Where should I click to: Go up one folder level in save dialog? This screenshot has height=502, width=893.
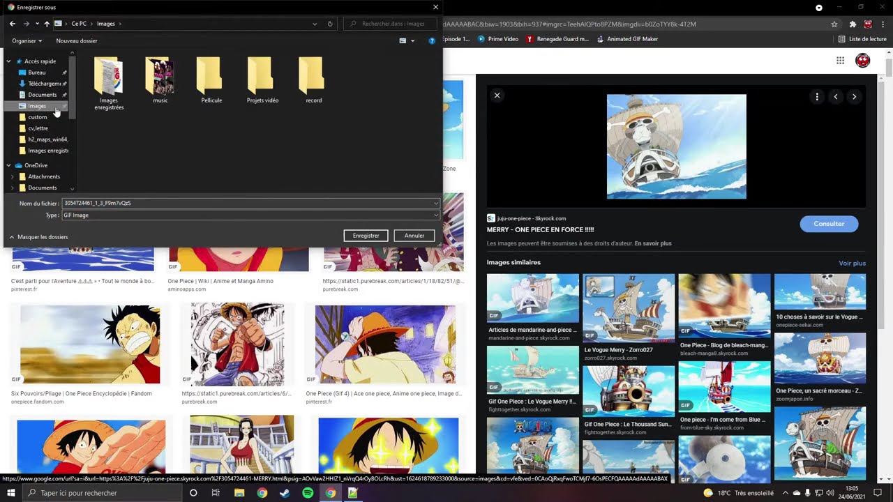[47, 24]
